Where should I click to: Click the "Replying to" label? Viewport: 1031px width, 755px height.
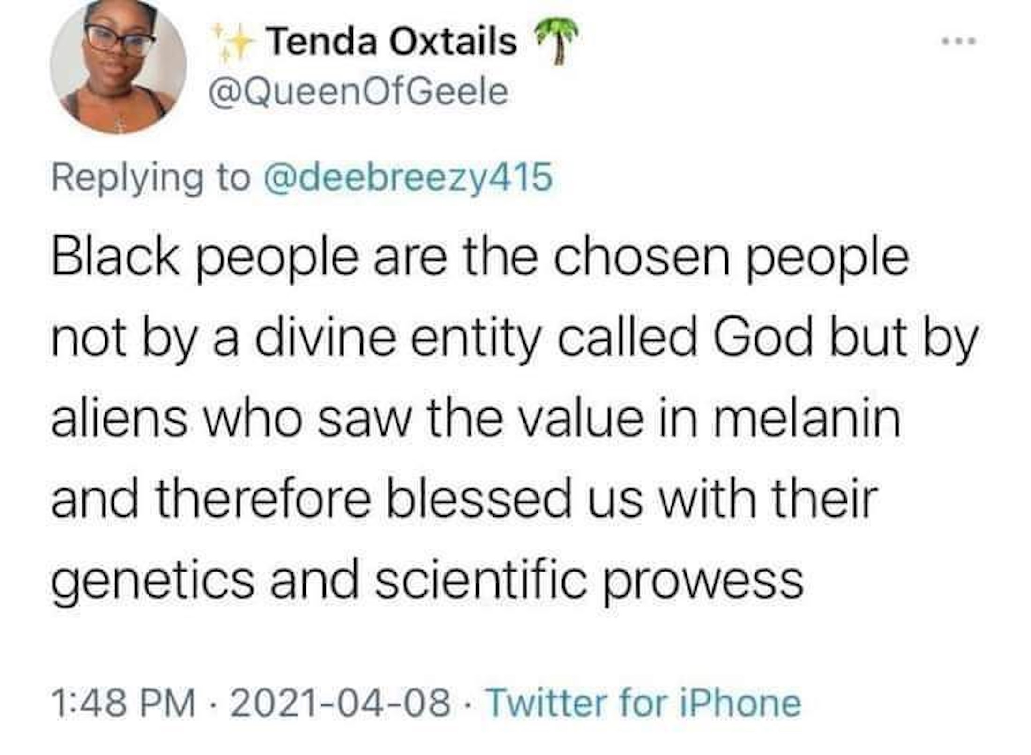tap(151, 177)
